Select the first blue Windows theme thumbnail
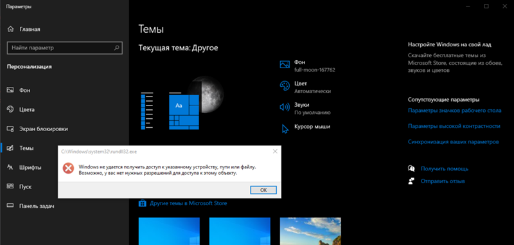514x245 pixels. coord(169,231)
